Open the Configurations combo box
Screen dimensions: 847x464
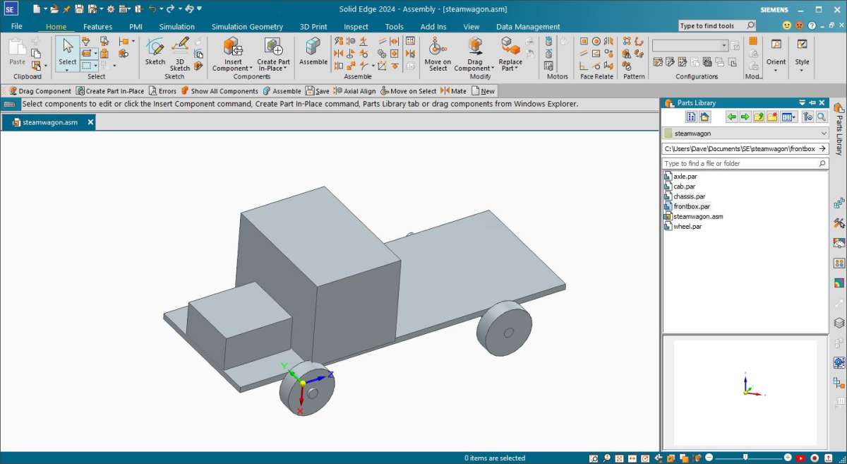pos(723,46)
